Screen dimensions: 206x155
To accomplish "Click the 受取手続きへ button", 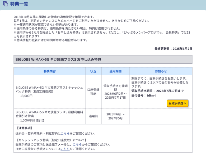I will 177,103.
